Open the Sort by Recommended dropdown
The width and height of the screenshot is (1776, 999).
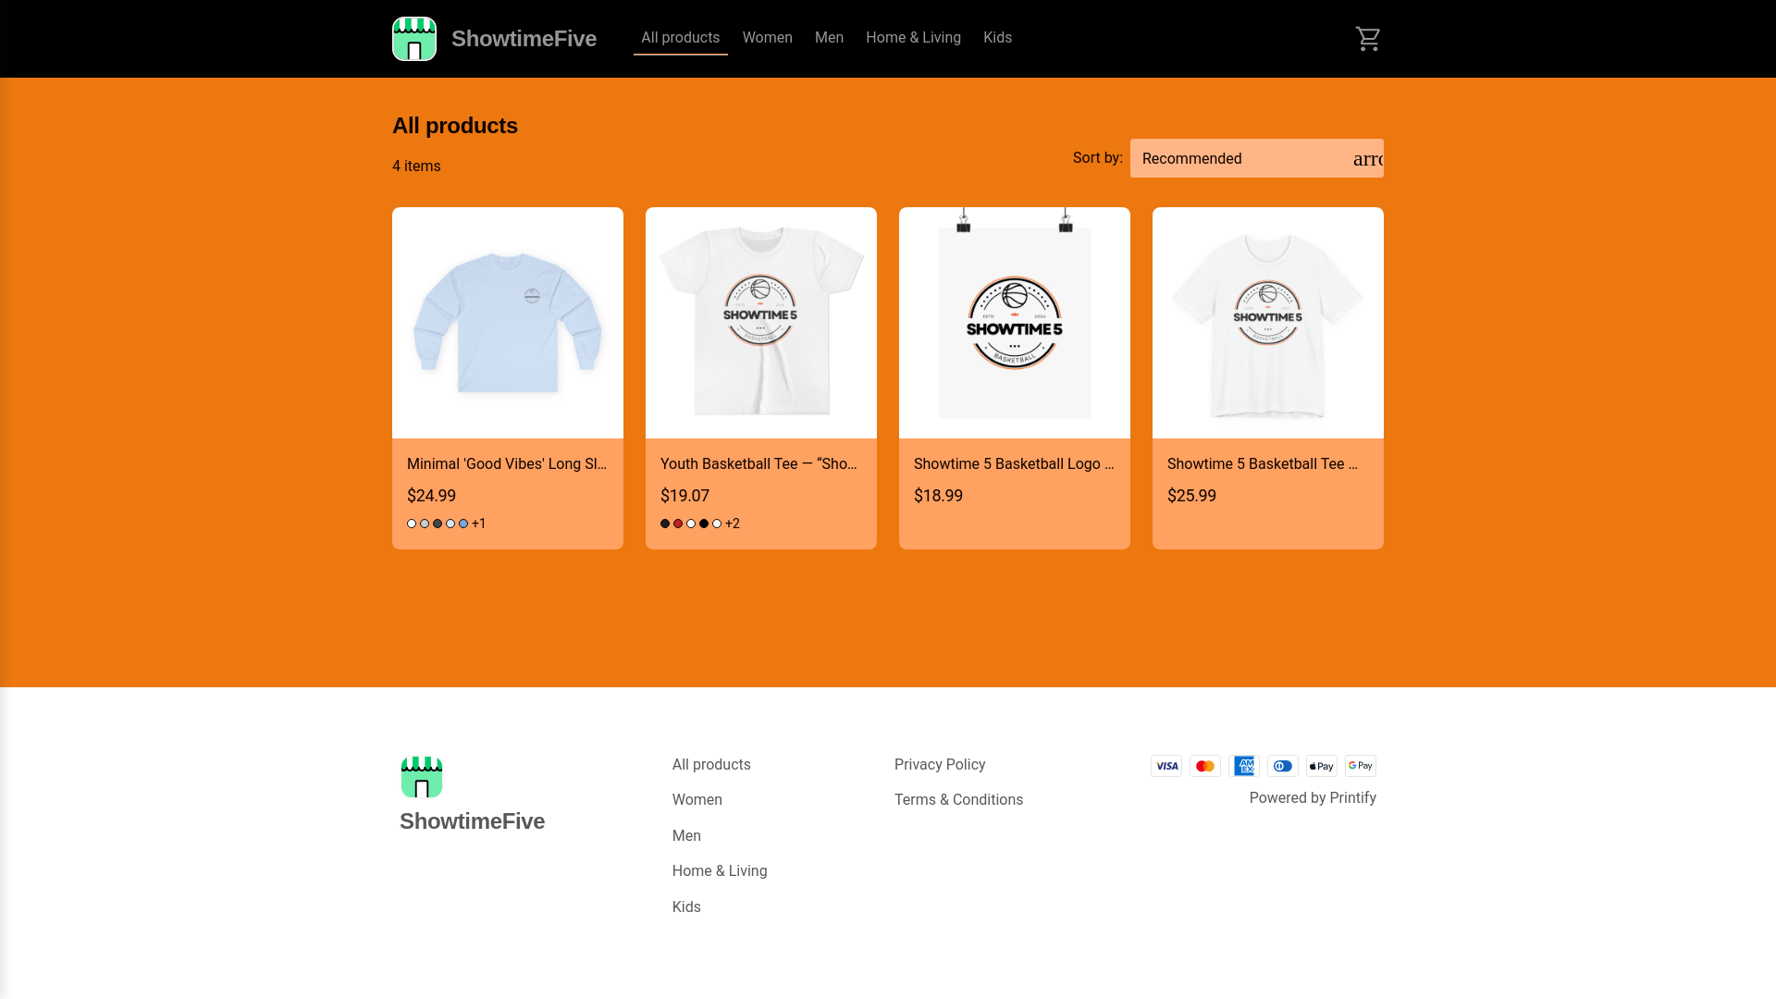pyautogui.click(x=1257, y=158)
